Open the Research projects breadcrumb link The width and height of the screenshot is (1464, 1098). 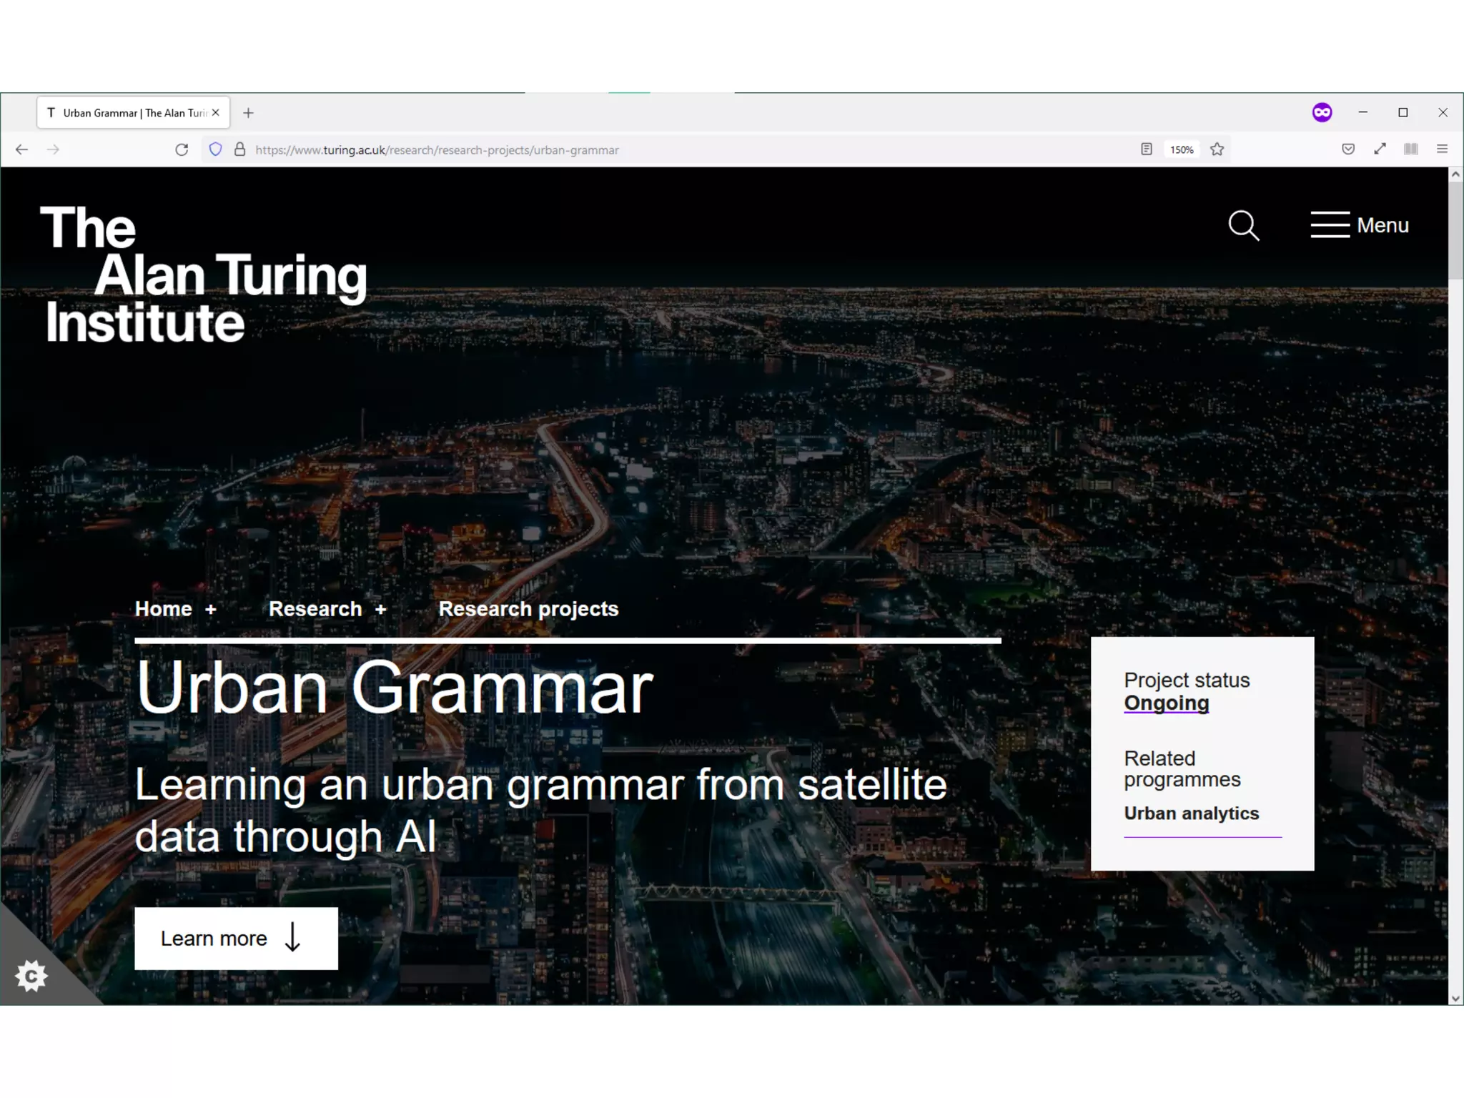click(528, 609)
